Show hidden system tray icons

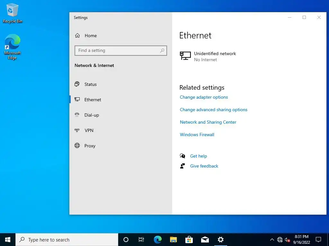tap(272, 240)
